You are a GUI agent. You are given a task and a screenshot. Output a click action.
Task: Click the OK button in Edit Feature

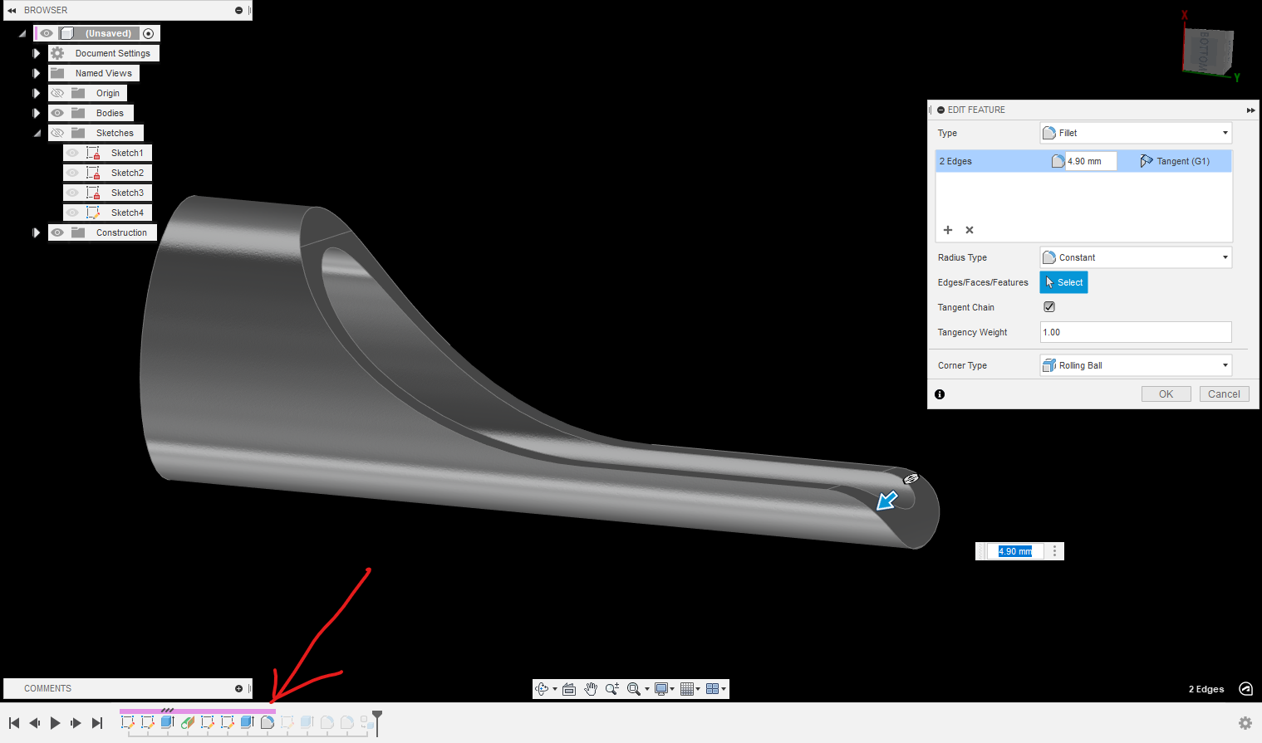(x=1166, y=393)
